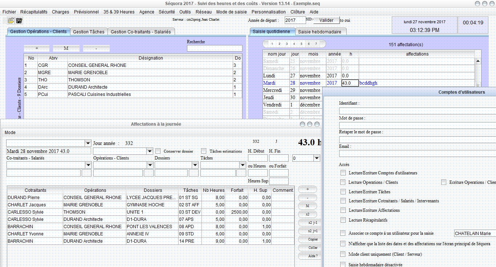
Task: Check Mode client uniquement (Client / Serveur)
Action: click(343, 254)
